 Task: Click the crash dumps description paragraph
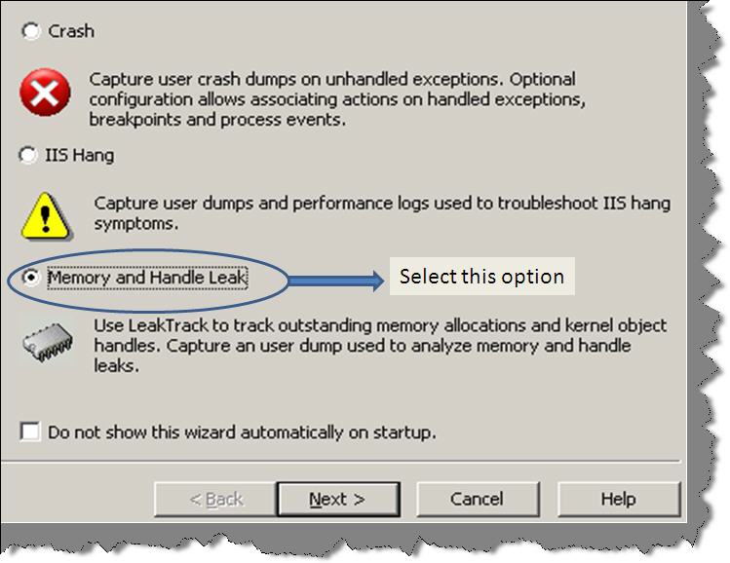click(x=337, y=99)
